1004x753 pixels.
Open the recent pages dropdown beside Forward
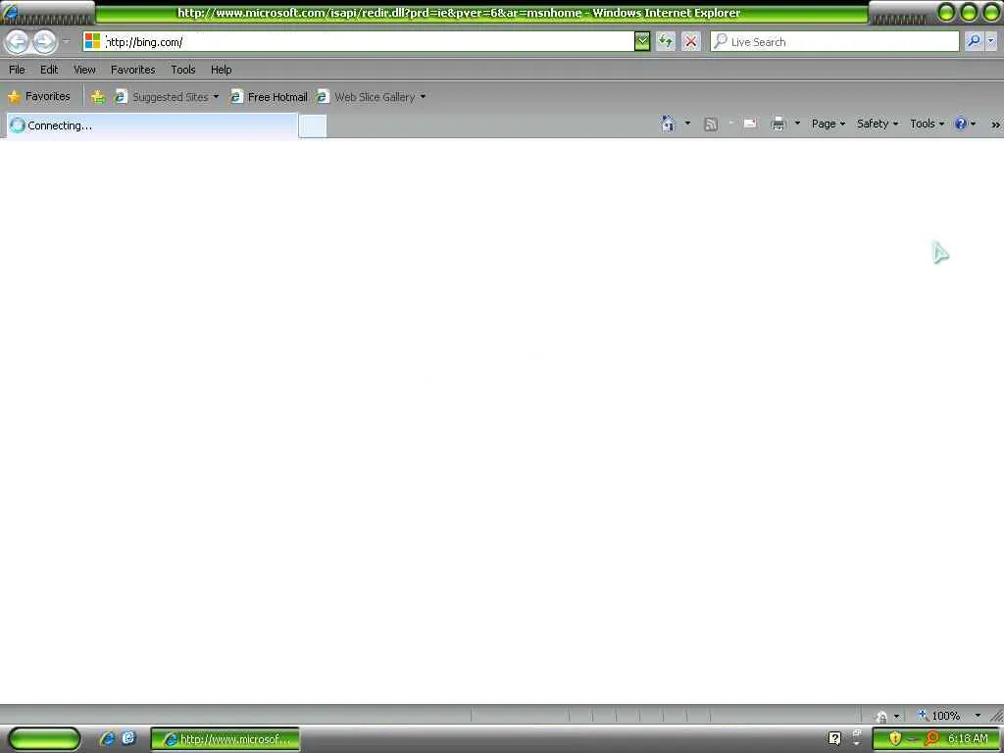(66, 41)
